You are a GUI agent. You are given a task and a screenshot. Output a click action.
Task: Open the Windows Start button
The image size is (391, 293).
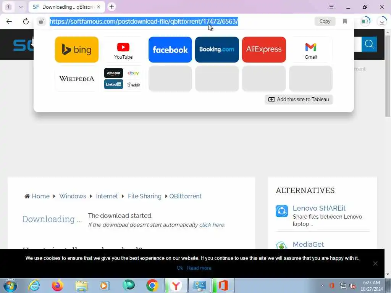click(x=10, y=285)
